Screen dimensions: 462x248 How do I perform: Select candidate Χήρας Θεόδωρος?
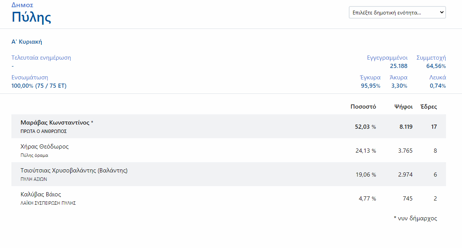click(x=44, y=147)
